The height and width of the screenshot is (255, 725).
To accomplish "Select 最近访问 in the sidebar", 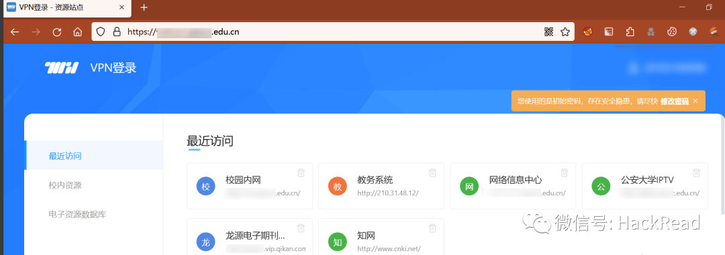I will click(94, 156).
